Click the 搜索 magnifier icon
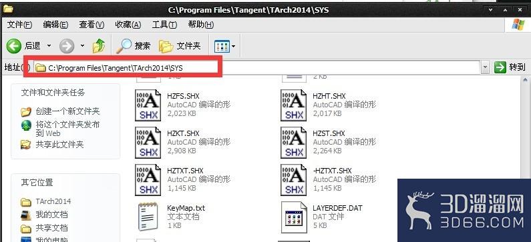 tap(124, 45)
